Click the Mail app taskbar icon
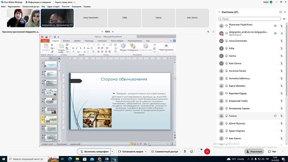288x162 pixels. (92, 159)
